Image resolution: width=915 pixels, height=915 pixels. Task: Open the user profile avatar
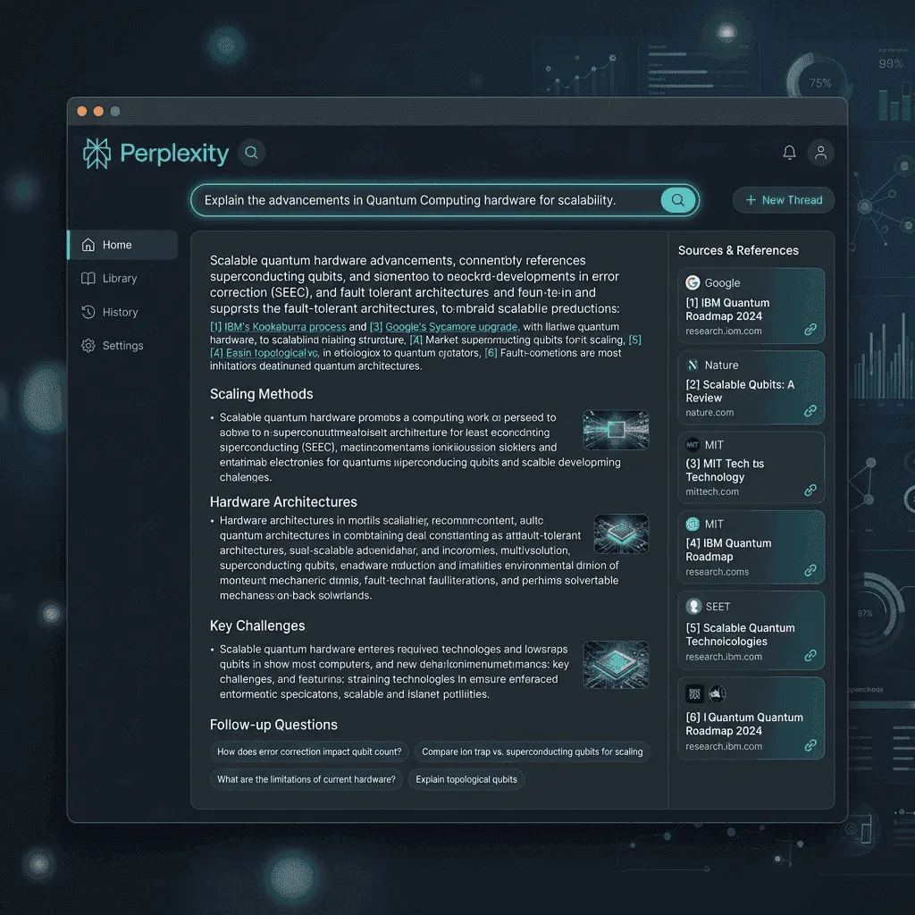(820, 153)
